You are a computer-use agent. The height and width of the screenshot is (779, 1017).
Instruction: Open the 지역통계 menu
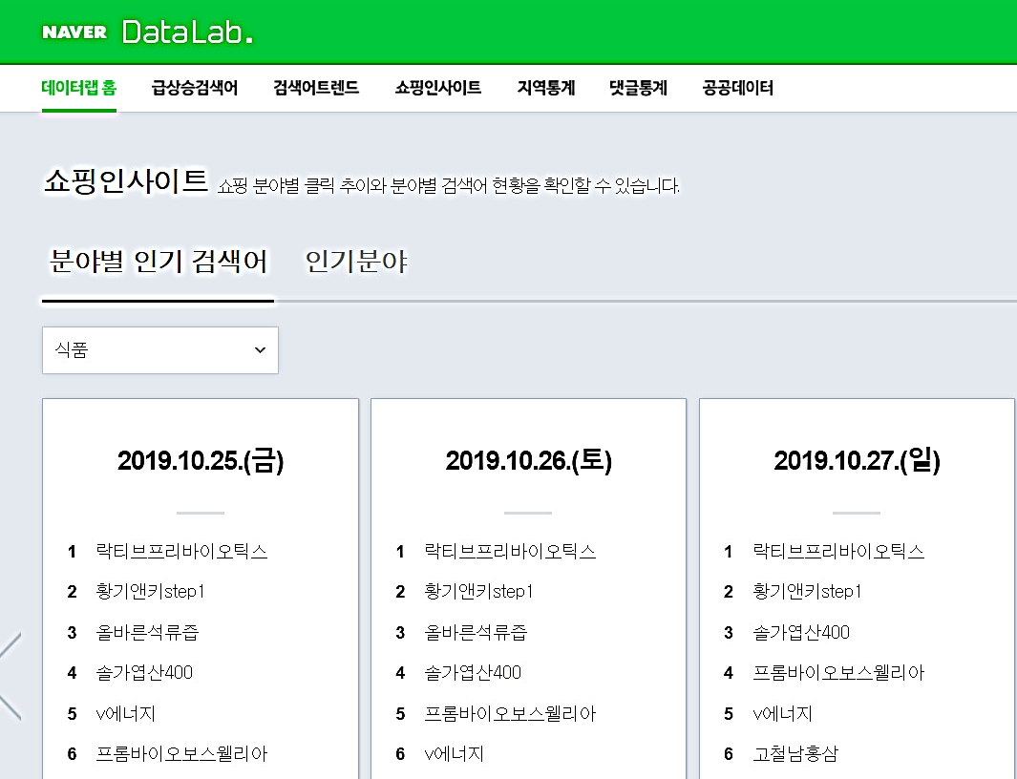546,88
